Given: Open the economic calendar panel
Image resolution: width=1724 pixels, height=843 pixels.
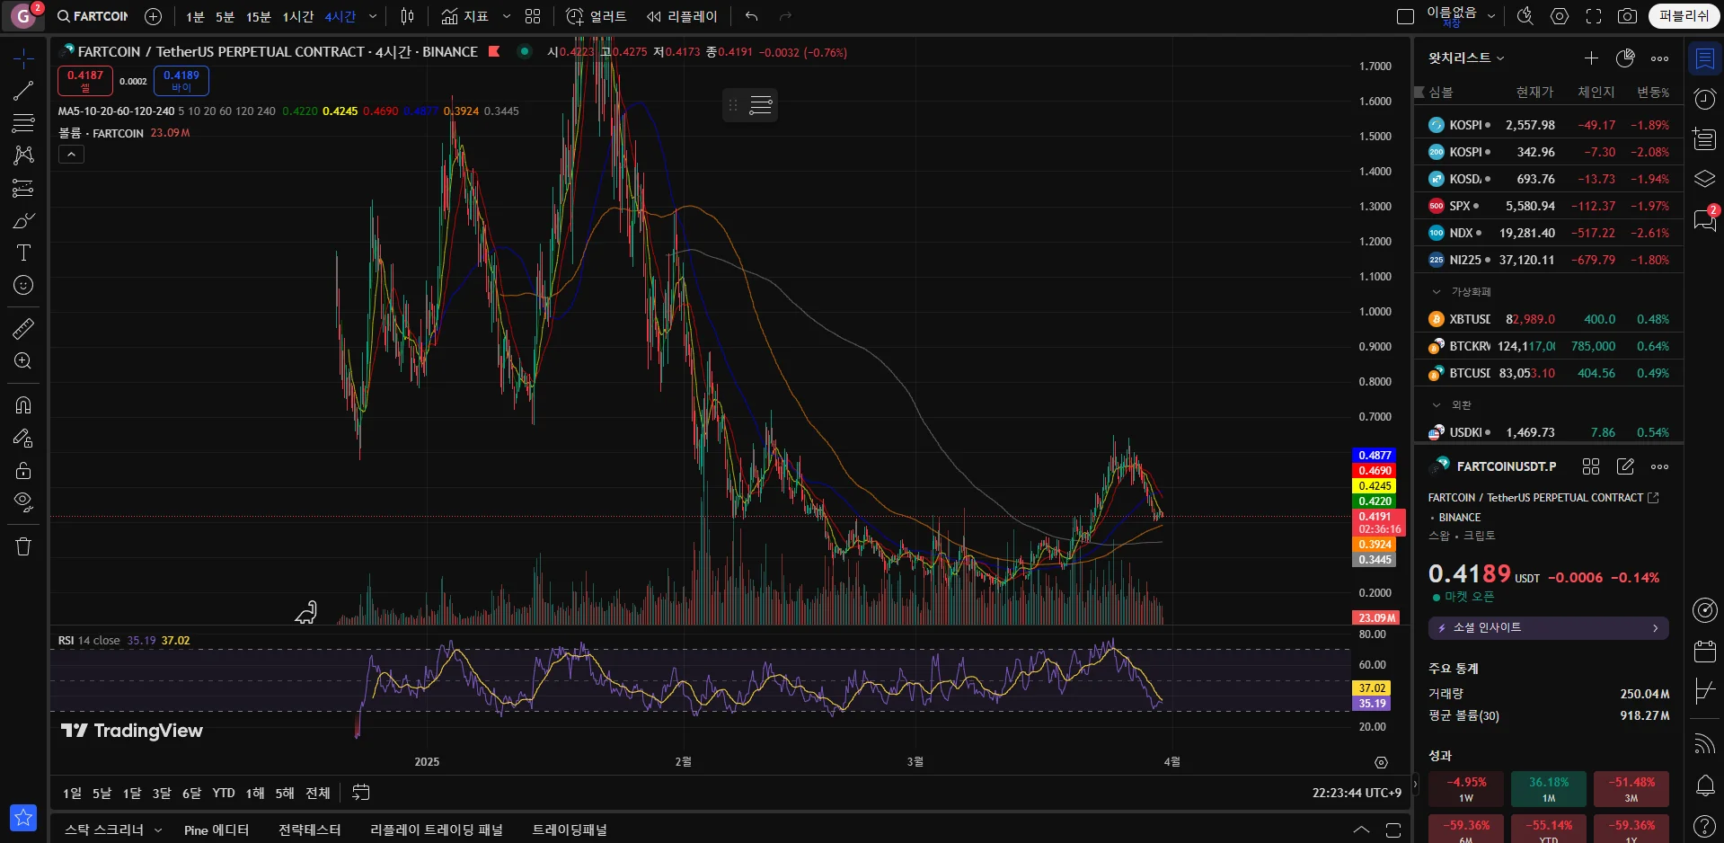Looking at the screenshot, I should click(1704, 651).
